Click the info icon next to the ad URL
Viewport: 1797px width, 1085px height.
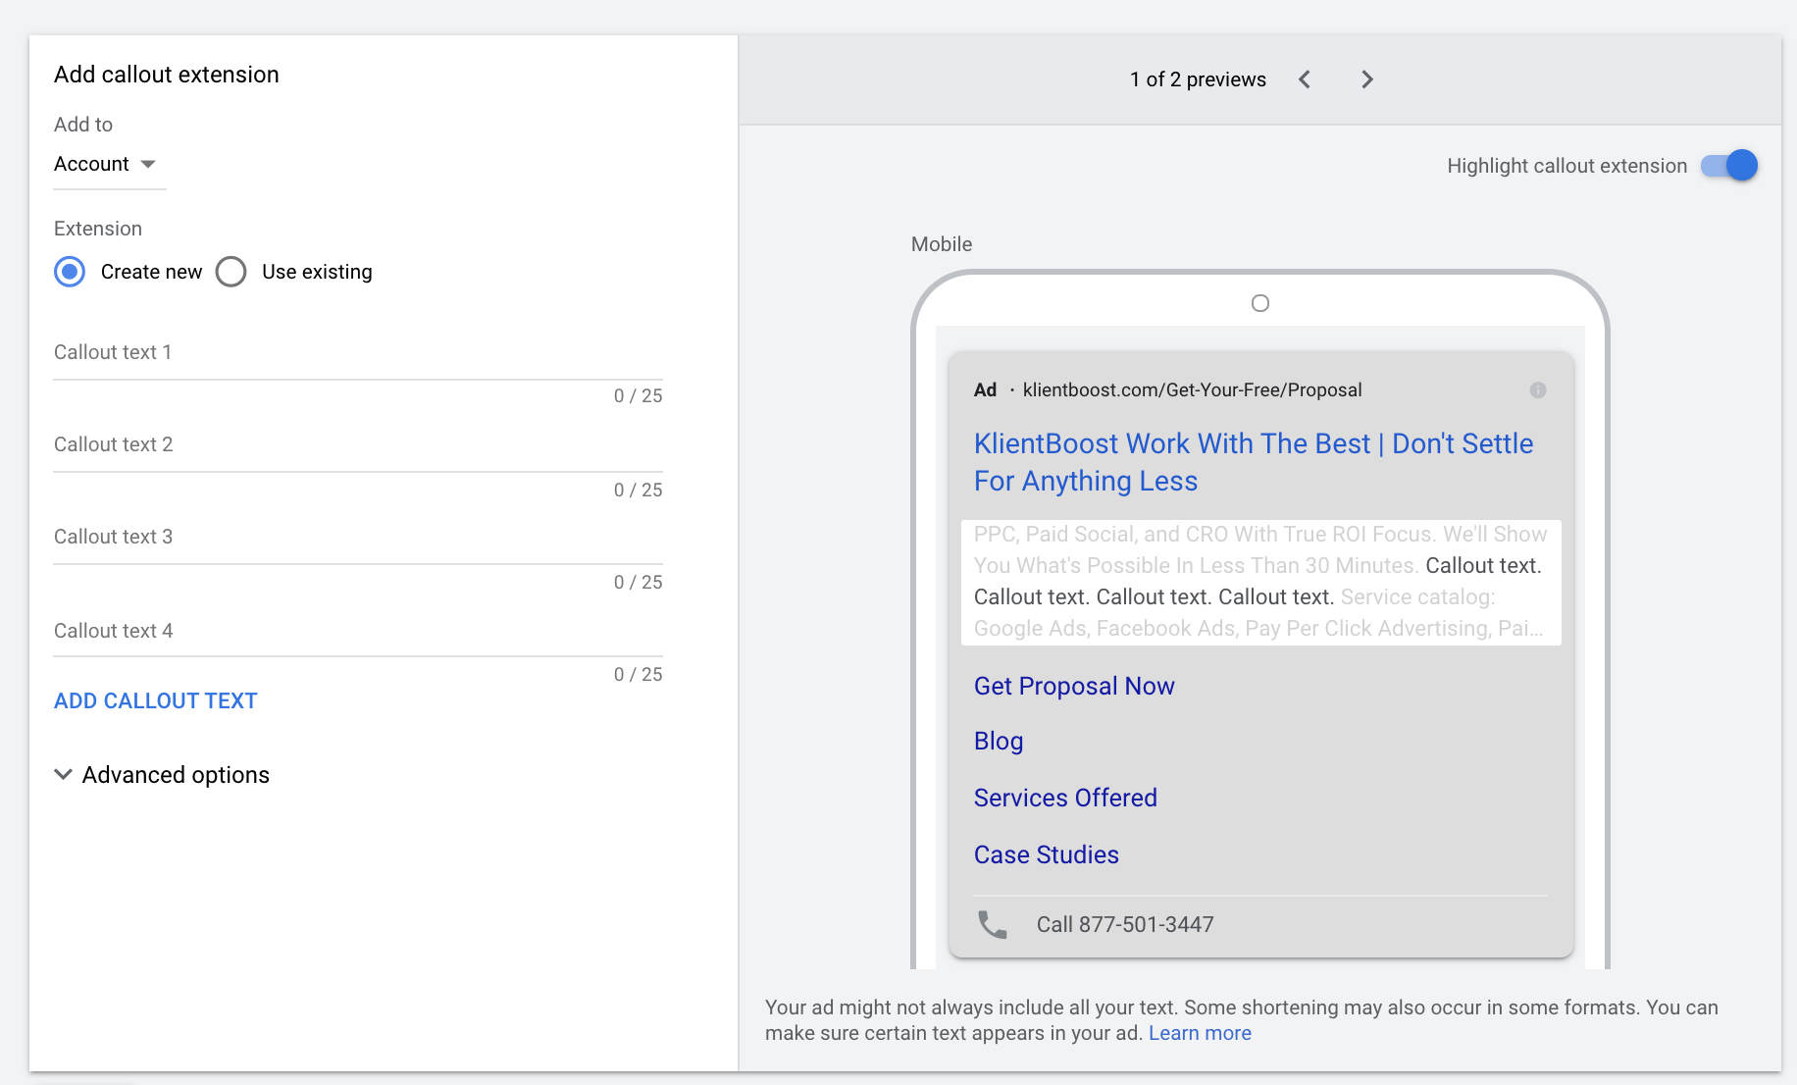[1537, 389]
